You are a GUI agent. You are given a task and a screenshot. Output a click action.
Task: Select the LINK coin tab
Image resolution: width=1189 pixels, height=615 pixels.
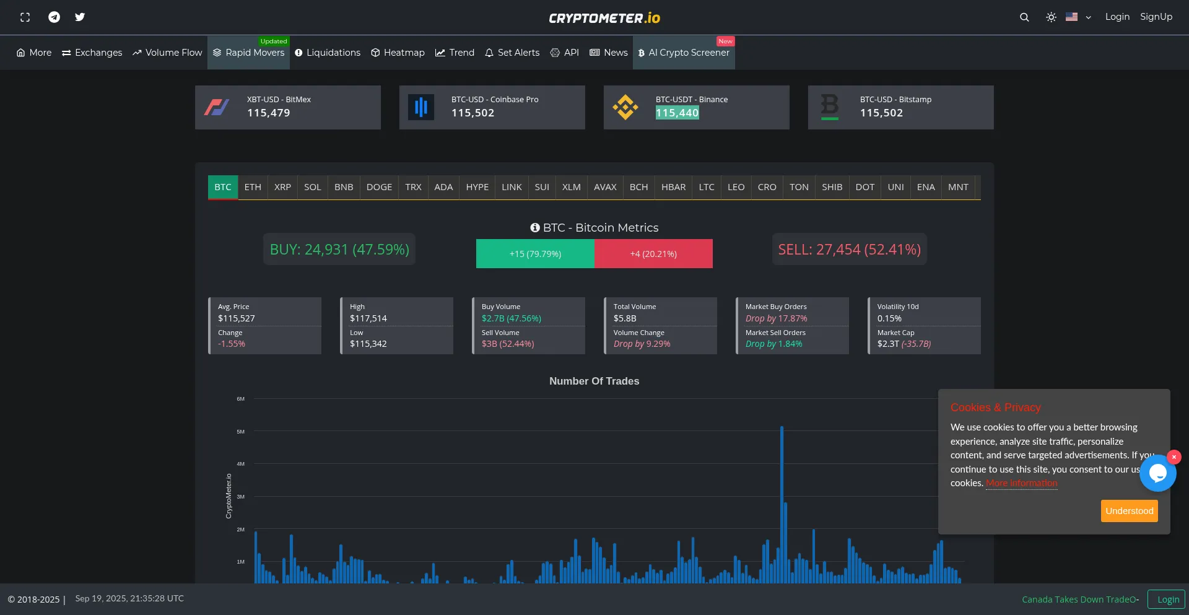(x=512, y=187)
